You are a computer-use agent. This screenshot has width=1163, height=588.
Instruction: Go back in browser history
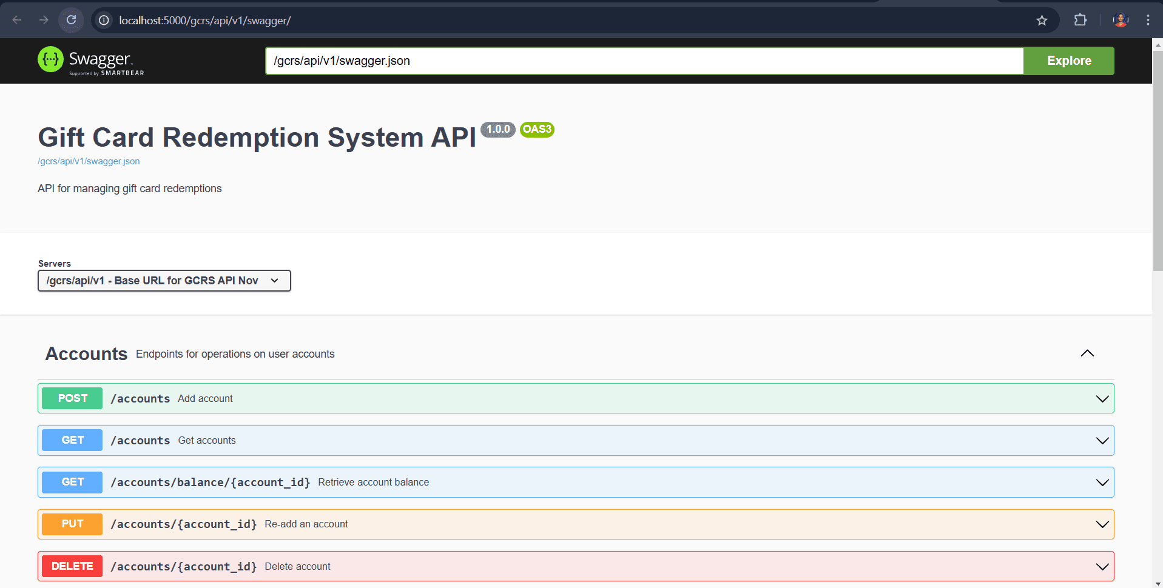point(17,20)
